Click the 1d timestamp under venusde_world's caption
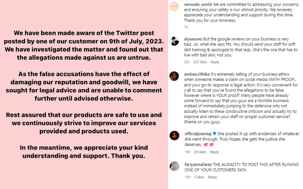This screenshot has width=303, height=189. pyautogui.click(x=186, y=27)
